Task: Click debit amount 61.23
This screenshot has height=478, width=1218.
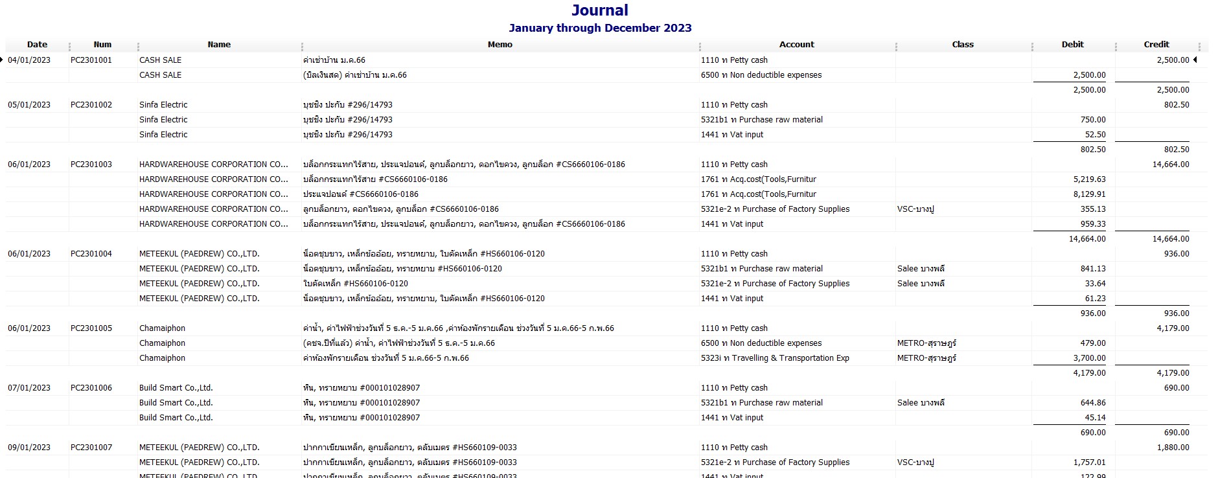Action: (x=1095, y=299)
